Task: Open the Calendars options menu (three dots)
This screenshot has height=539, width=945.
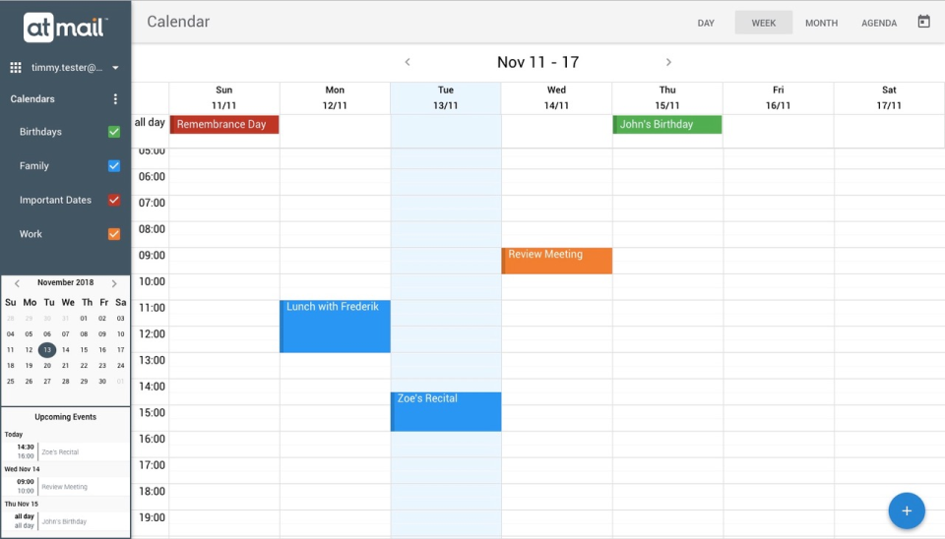Action: point(115,98)
